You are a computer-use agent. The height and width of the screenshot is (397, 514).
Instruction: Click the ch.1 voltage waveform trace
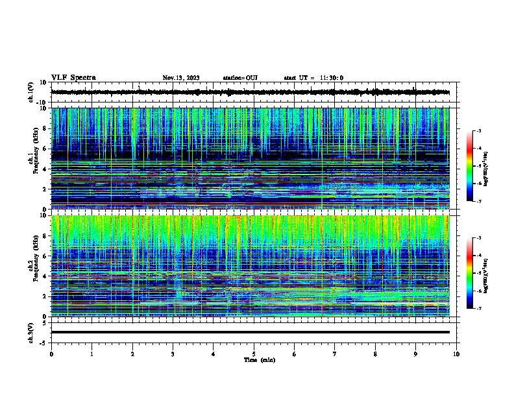click(x=250, y=92)
